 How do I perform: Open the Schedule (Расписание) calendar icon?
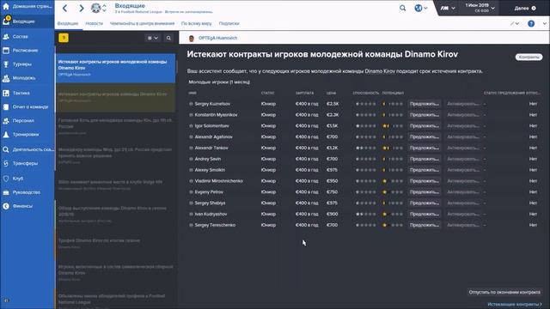(x=6, y=51)
